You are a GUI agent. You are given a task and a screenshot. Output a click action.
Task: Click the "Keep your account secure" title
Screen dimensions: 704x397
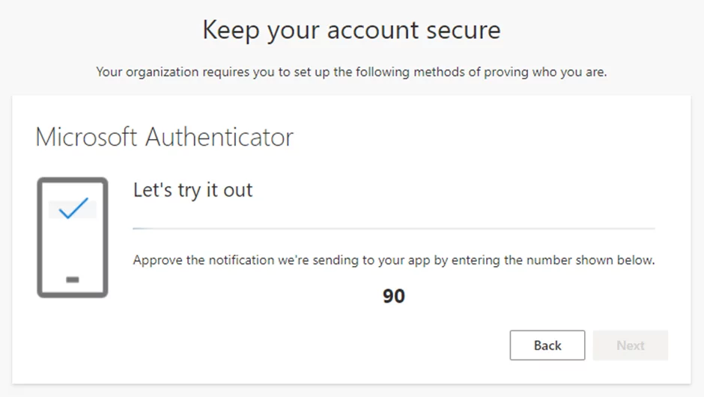pyautogui.click(x=351, y=31)
